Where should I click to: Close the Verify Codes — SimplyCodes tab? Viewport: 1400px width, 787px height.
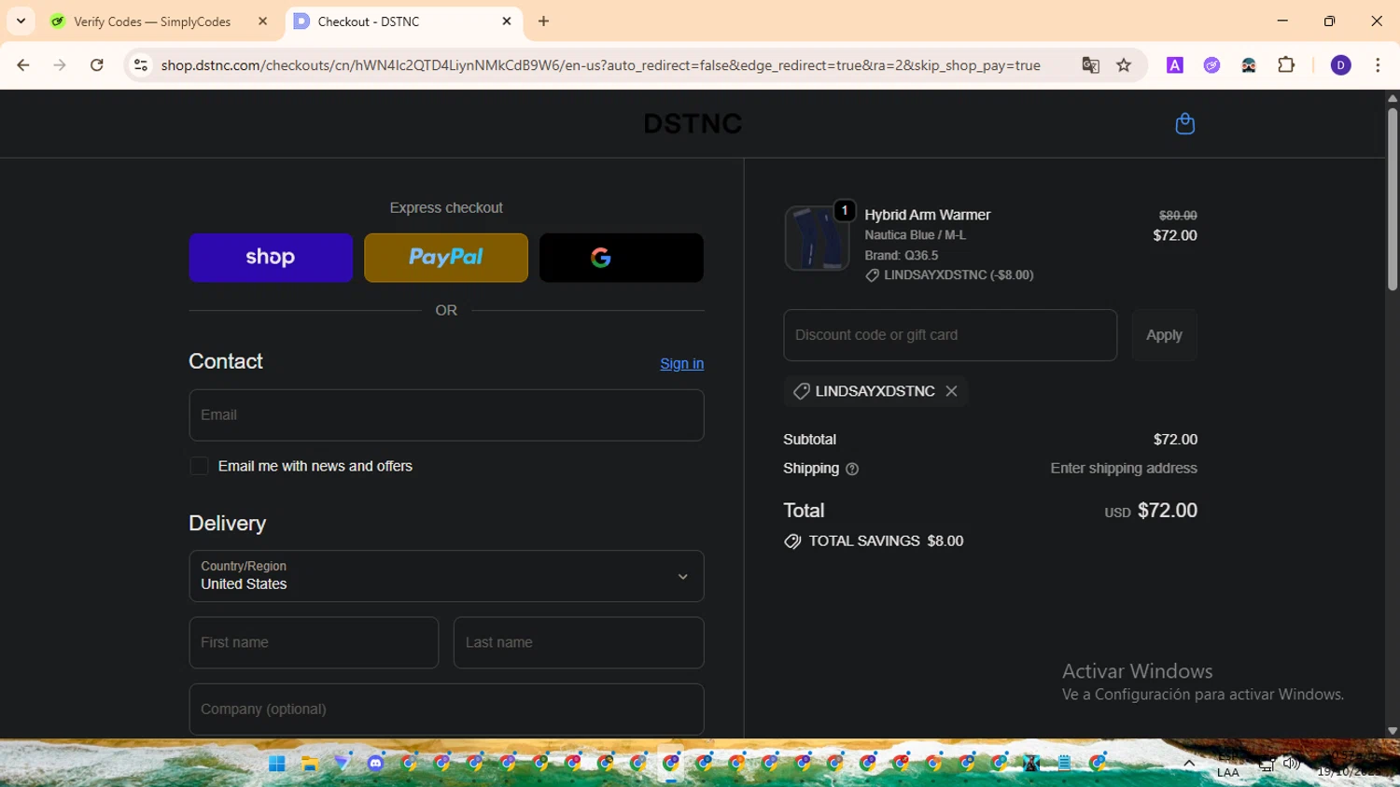tap(262, 21)
